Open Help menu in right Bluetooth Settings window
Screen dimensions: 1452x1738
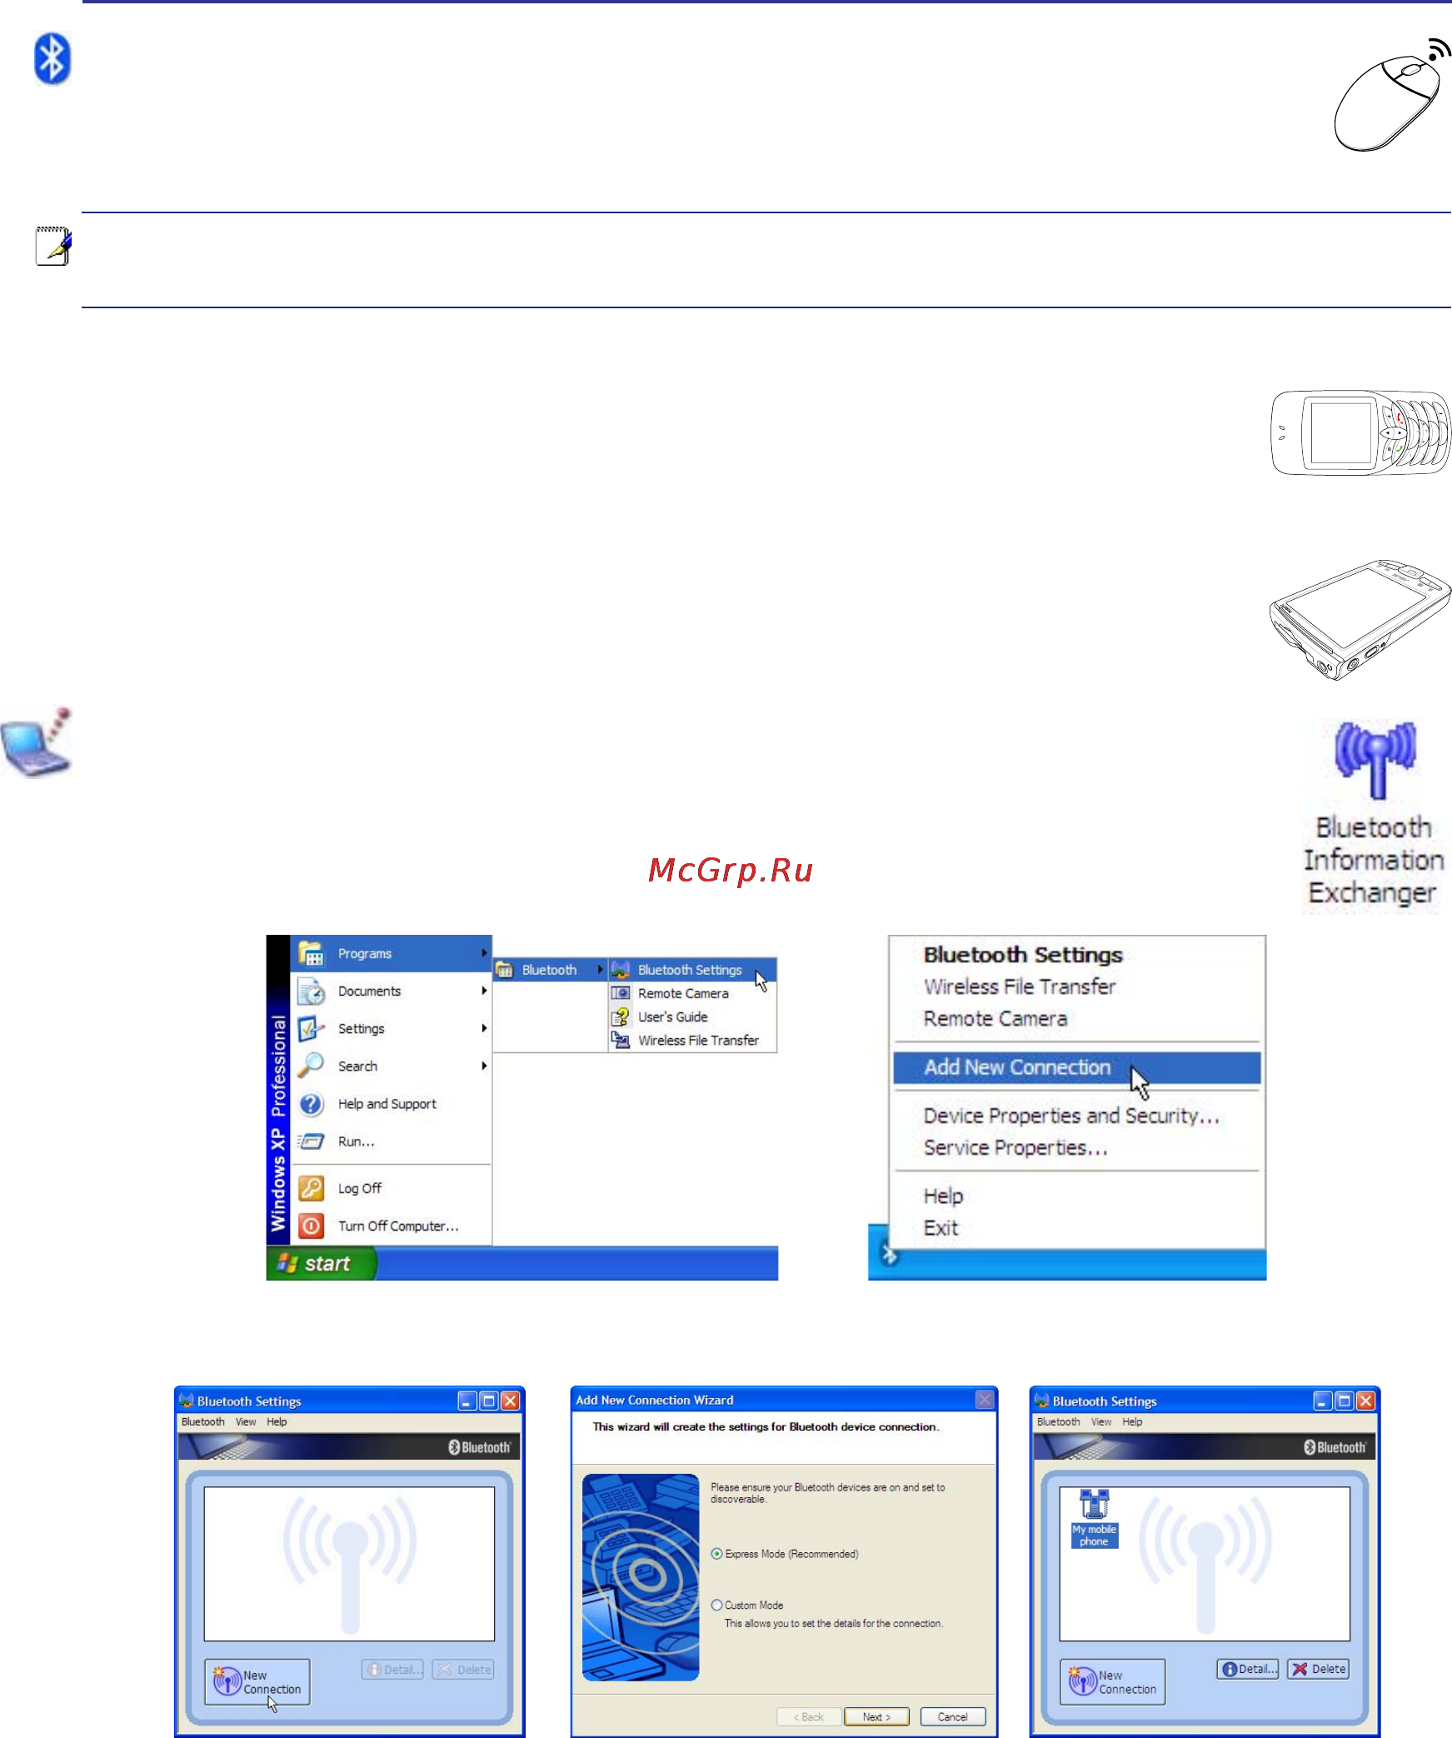pyautogui.click(x=1132, y=1421)
